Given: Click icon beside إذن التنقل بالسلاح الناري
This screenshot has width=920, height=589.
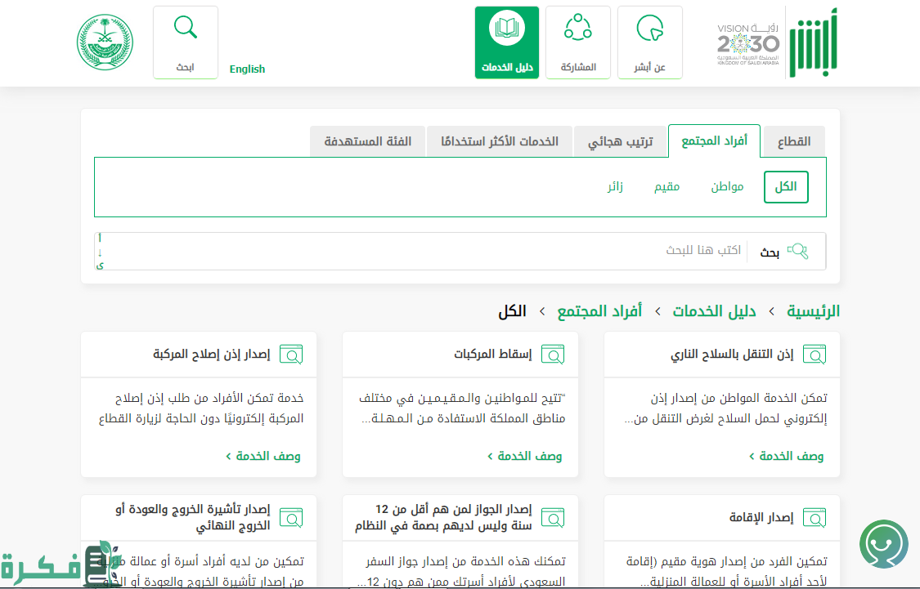Looking at the screenshot, I should click(815, 355).
